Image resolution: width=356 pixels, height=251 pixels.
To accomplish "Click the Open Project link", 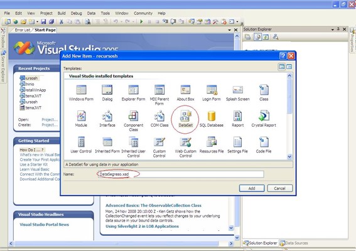I will tap(50, 120).
